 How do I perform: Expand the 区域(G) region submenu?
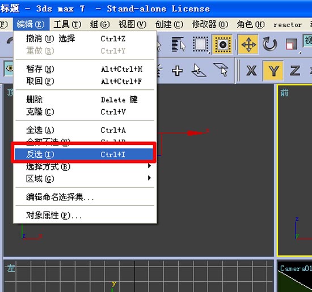(x=85, y=179)
